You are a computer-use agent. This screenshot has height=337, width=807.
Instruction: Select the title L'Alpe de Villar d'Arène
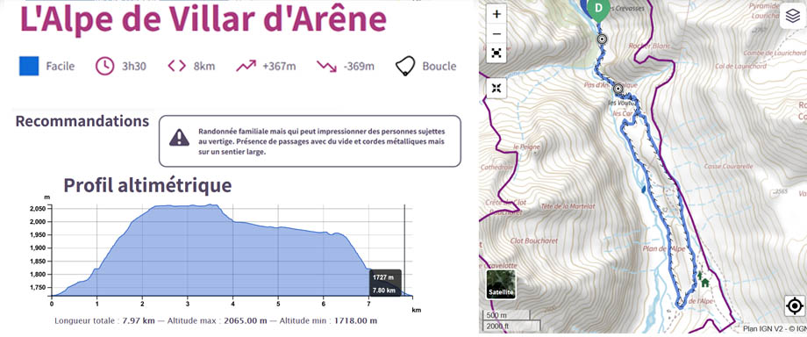(x=203, y=18)
